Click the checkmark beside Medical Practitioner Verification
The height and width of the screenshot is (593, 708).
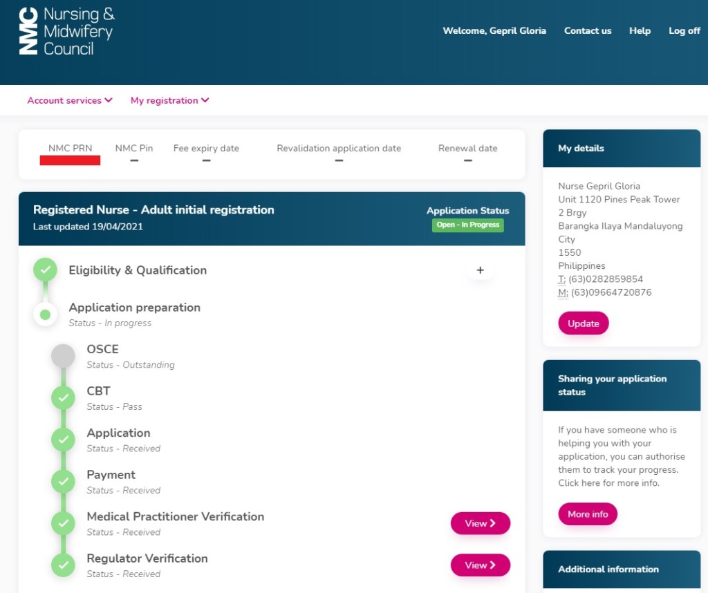tap(63, 523)
